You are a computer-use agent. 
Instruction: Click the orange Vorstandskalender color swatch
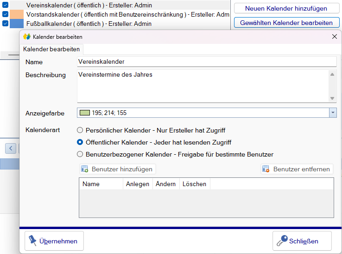(x=17, y=14)
